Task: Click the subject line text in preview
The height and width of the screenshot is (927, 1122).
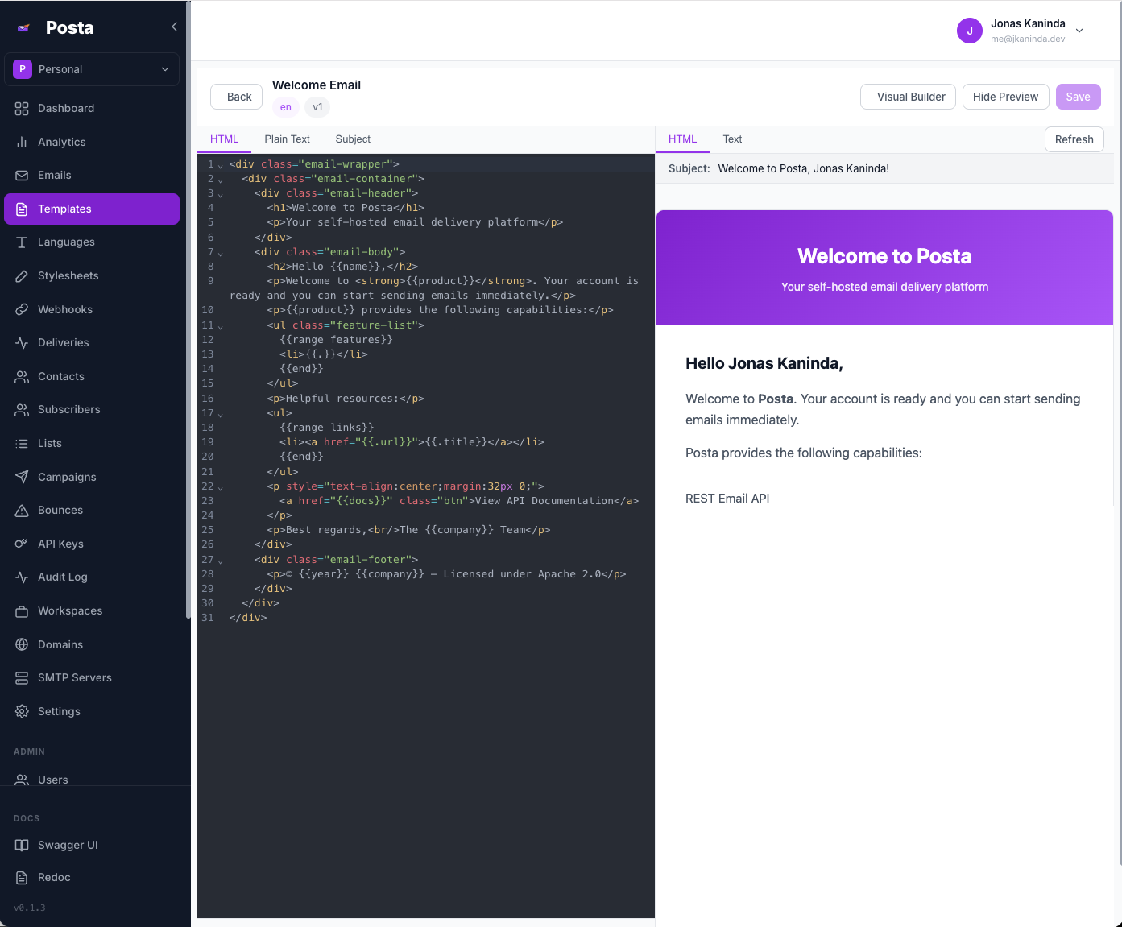Action: point(804,168)
